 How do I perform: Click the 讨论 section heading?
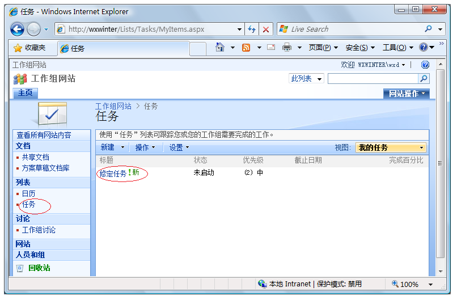[23, 219]
